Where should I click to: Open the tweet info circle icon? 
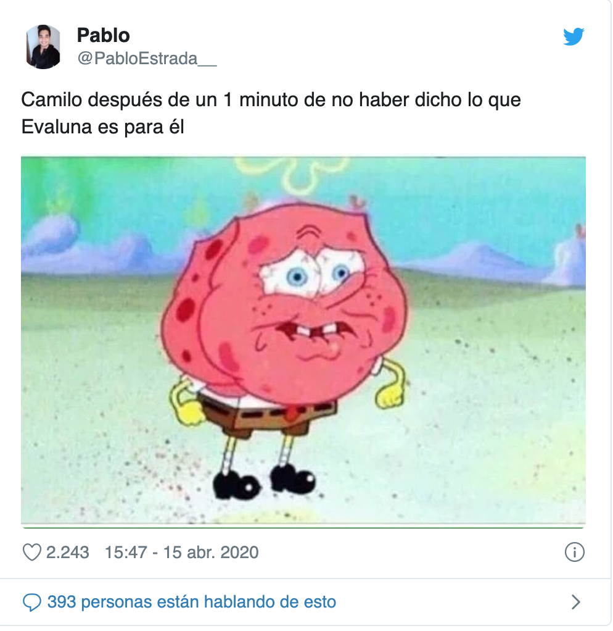[x=574, y=552]
